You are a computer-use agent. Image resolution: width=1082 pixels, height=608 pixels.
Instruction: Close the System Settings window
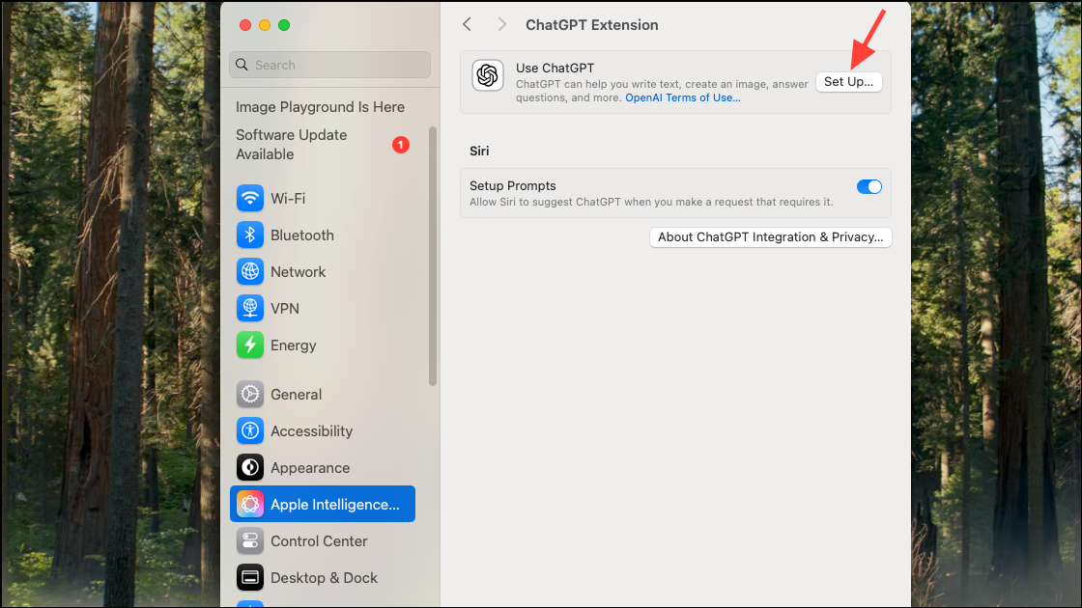click(x=245, y=25)
